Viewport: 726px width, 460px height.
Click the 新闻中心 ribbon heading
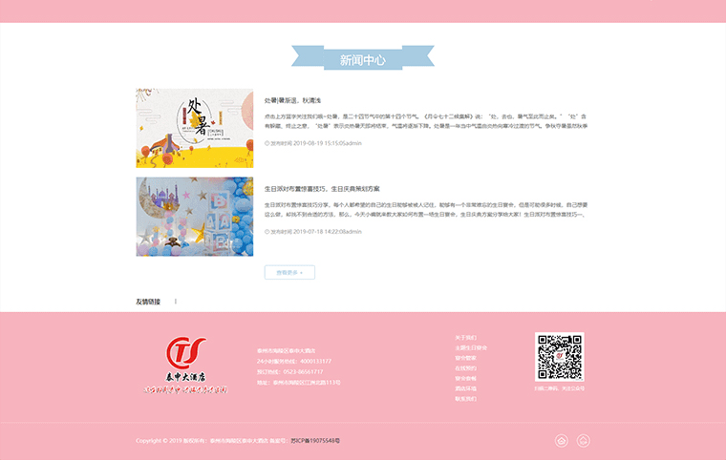tap(363, 60)
